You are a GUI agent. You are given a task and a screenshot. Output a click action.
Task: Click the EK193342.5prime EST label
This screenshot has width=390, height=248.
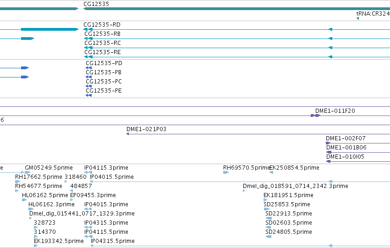click(59, 241)
